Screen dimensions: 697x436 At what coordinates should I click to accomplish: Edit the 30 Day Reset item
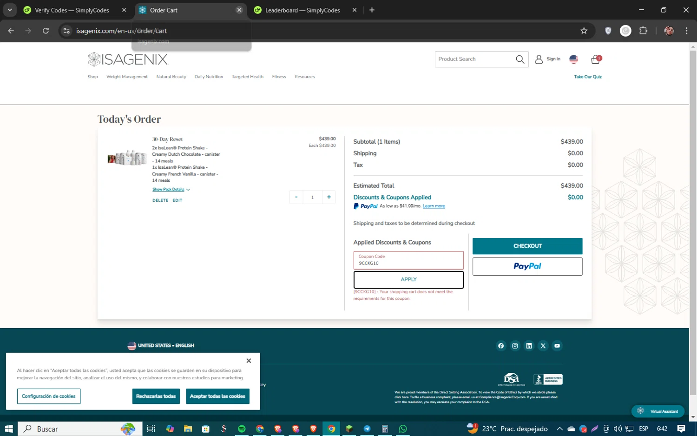pyautogui.click(x=178, y=200)
